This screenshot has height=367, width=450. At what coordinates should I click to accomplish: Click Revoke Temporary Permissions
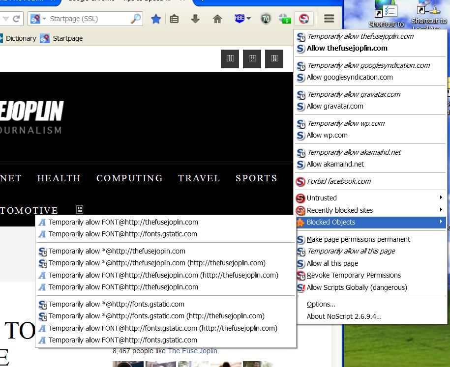[x=354, y=275]
